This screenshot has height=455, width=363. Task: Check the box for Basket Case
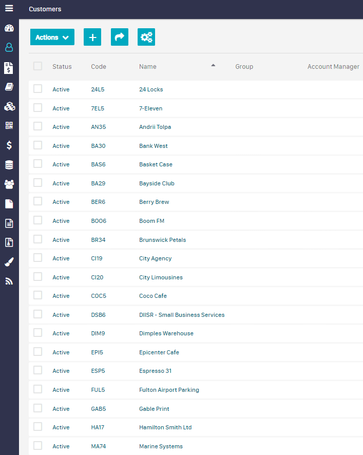pyautogui.click(x=37, y=164)
